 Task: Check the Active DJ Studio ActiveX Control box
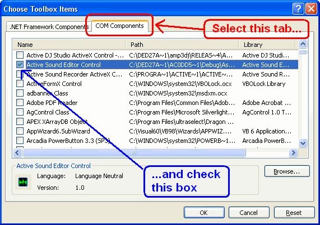pyautogui.click(x=20, y=55)
